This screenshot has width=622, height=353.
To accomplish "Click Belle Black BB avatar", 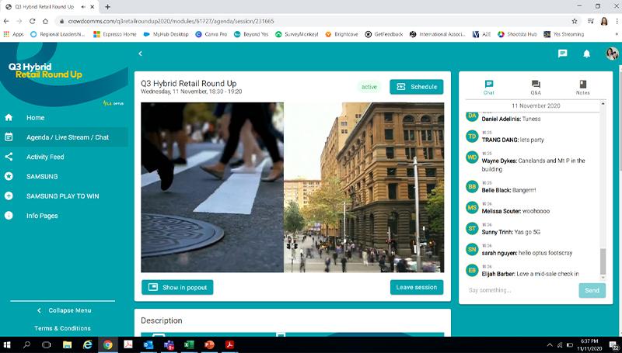I will (x=472, y=187).
